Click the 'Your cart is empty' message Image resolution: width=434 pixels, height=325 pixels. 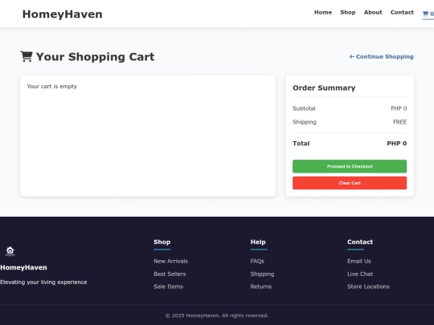[x=51, y=87]
